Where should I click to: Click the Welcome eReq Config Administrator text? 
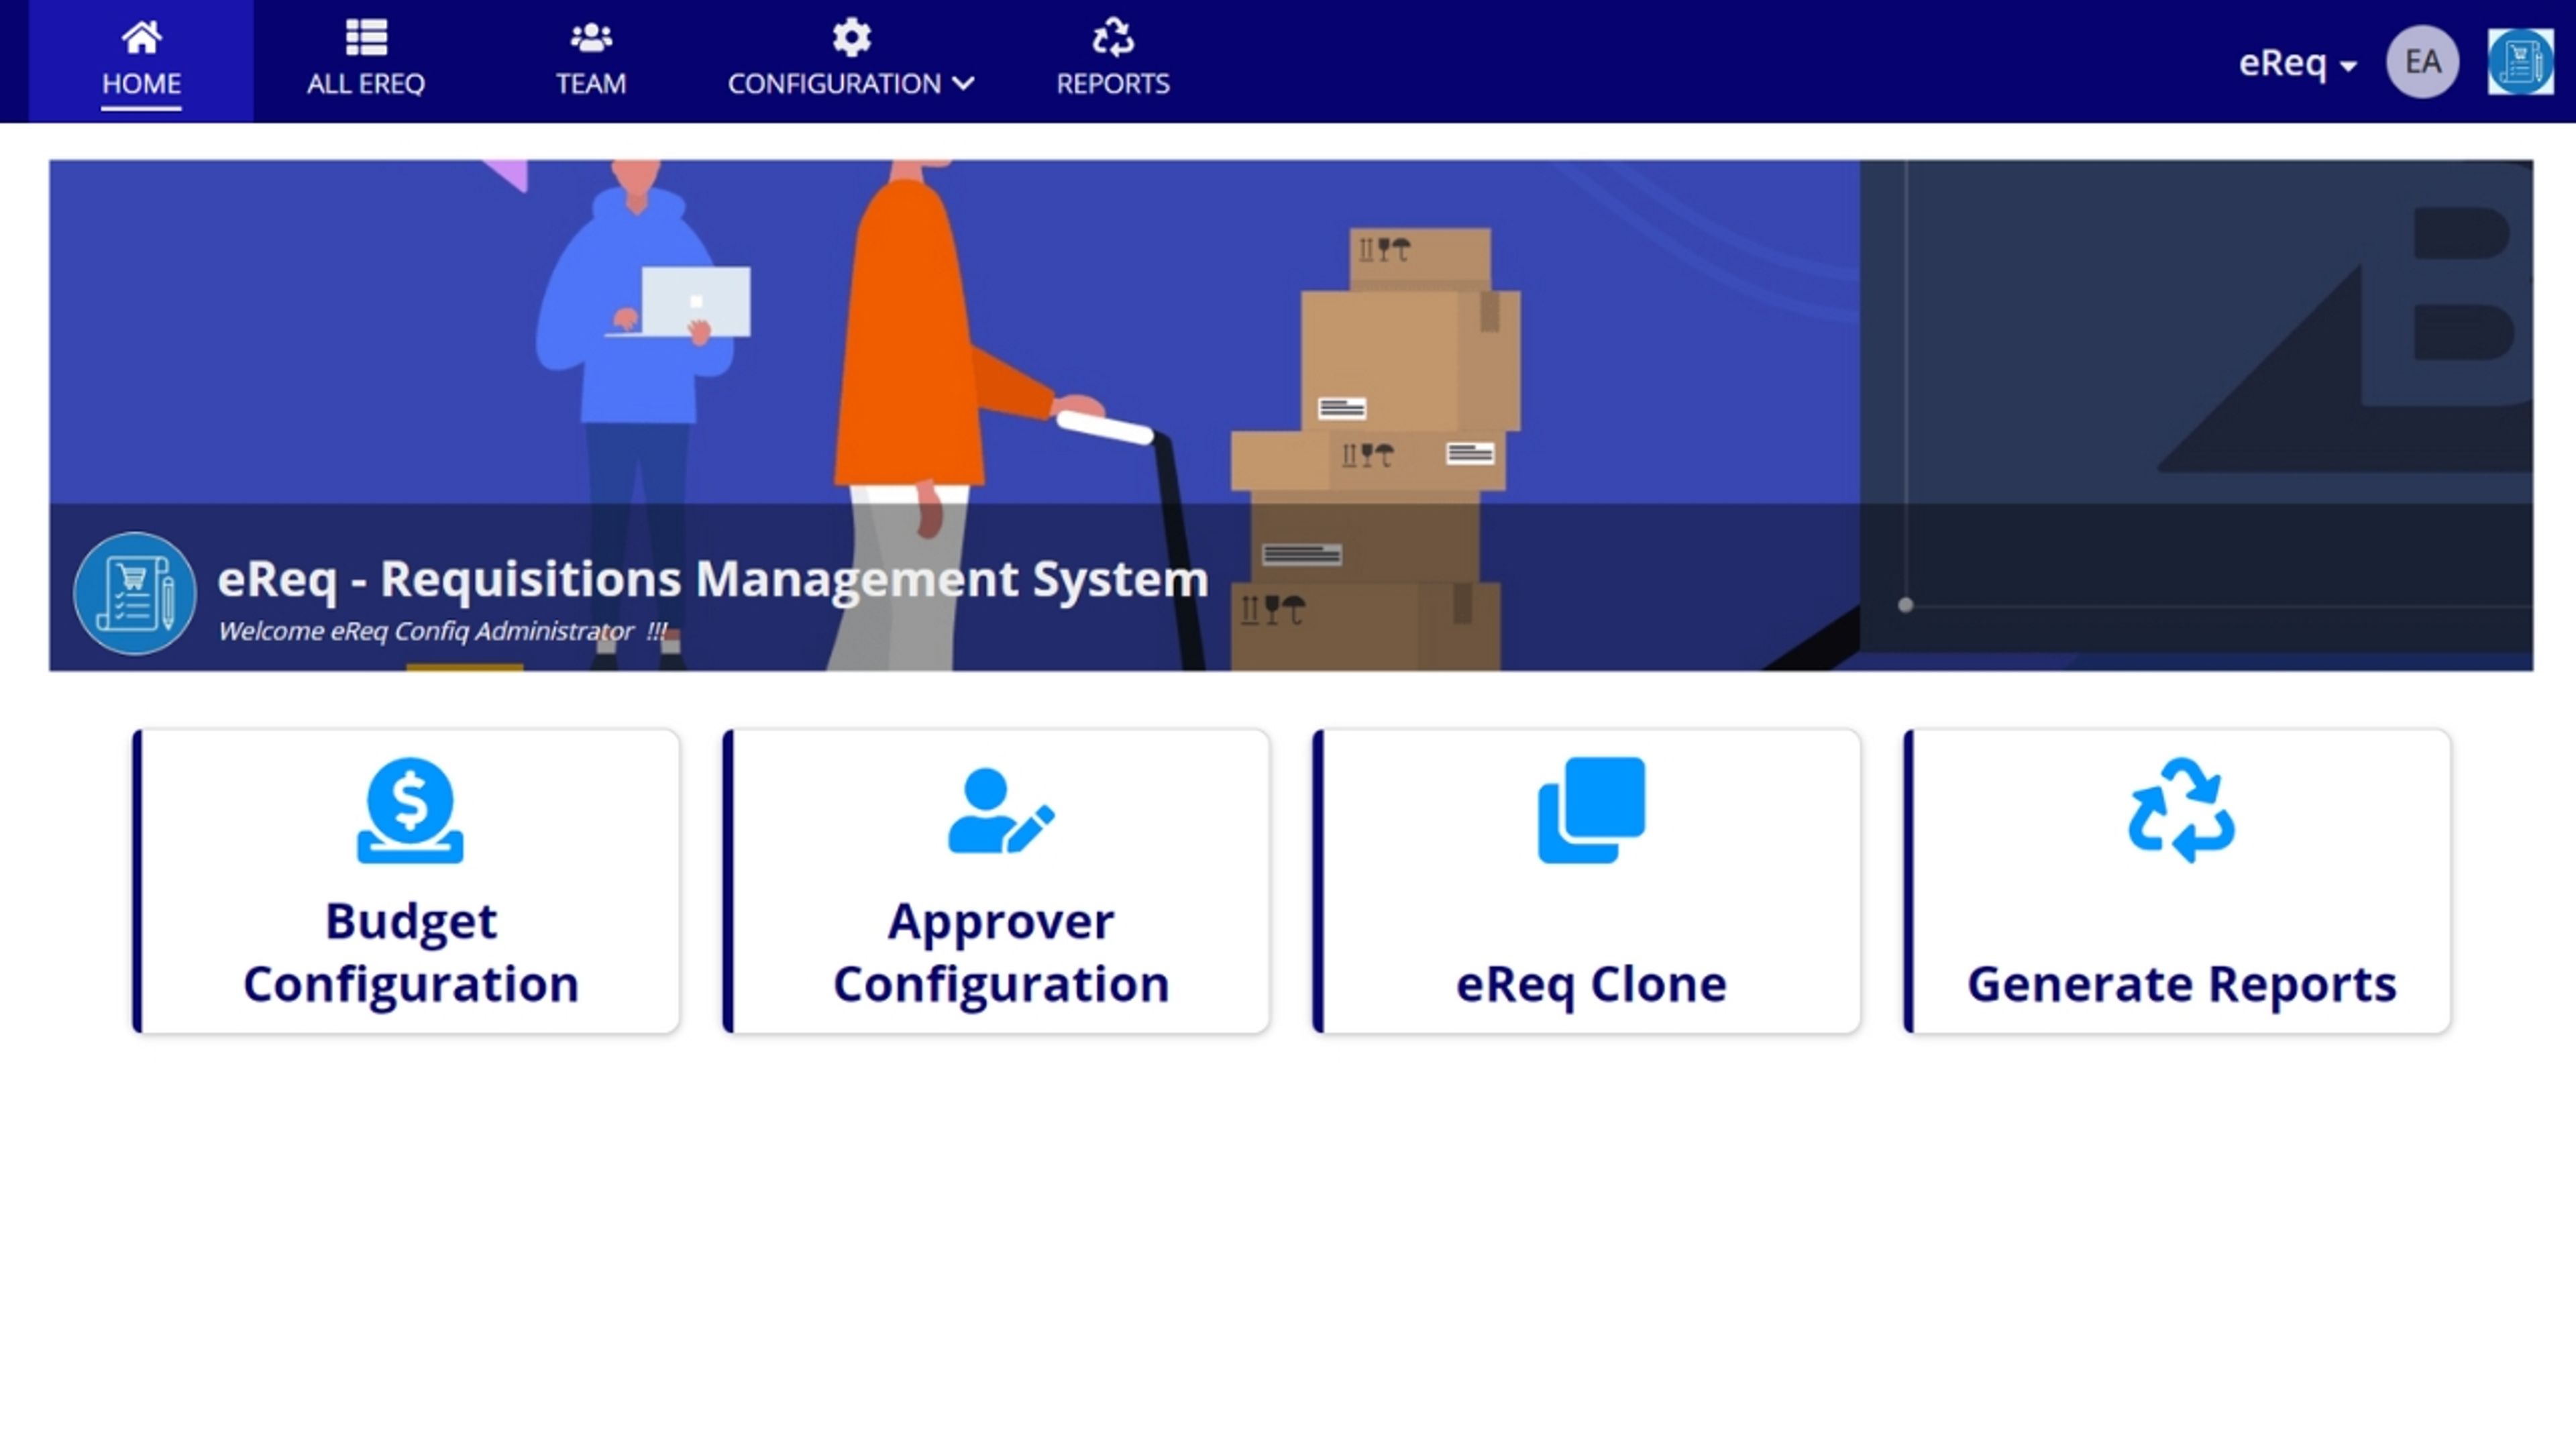coord(443,632)
